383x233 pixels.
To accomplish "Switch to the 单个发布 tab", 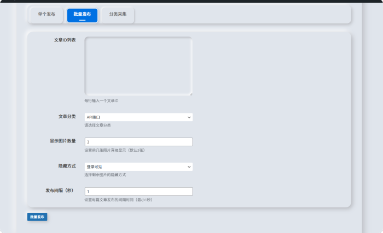I will click(47, 14).
